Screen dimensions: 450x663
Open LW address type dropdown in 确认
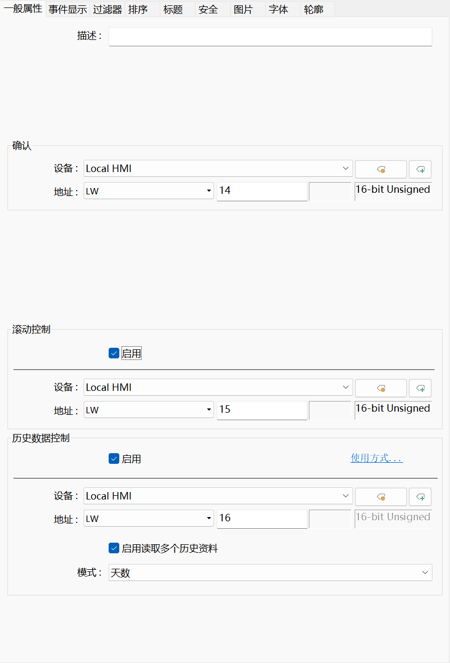point(149,191)
